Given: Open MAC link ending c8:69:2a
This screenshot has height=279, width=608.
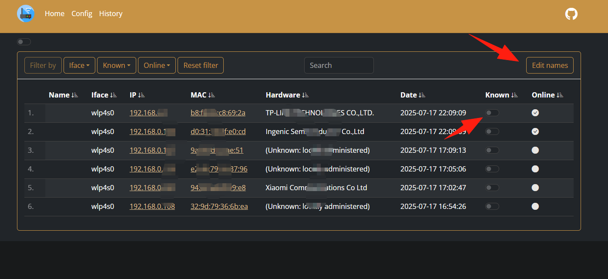Looking at the screenshot, I should (218, 113).
